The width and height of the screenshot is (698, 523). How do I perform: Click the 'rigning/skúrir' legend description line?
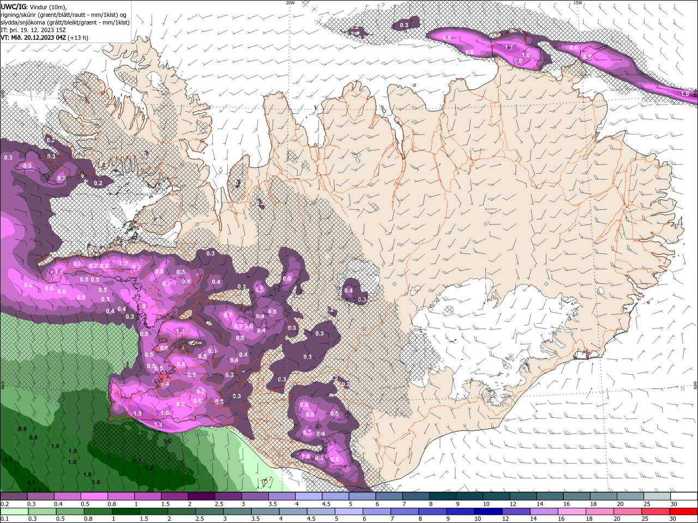coord(64,15)
